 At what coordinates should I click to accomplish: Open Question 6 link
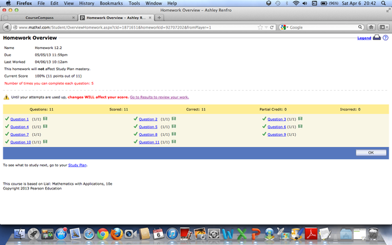coord(277,127)
